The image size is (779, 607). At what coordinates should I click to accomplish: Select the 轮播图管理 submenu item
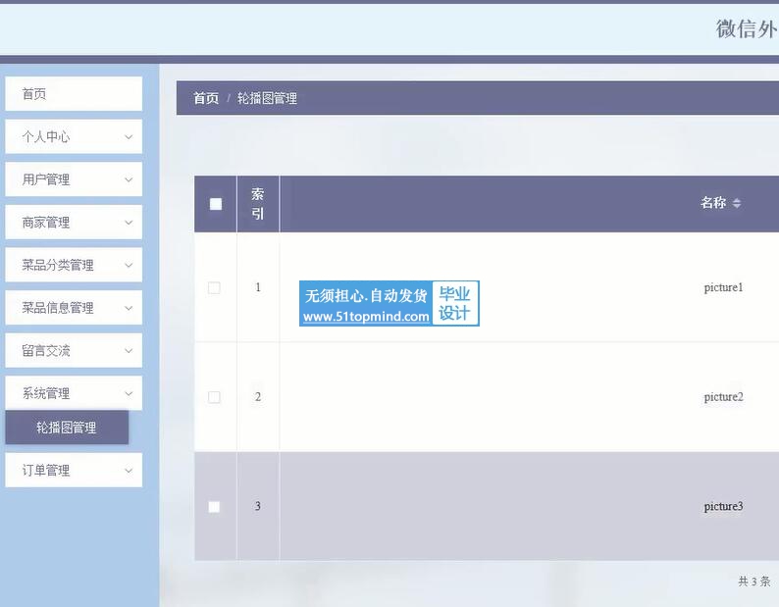click(x=67, y=428)
